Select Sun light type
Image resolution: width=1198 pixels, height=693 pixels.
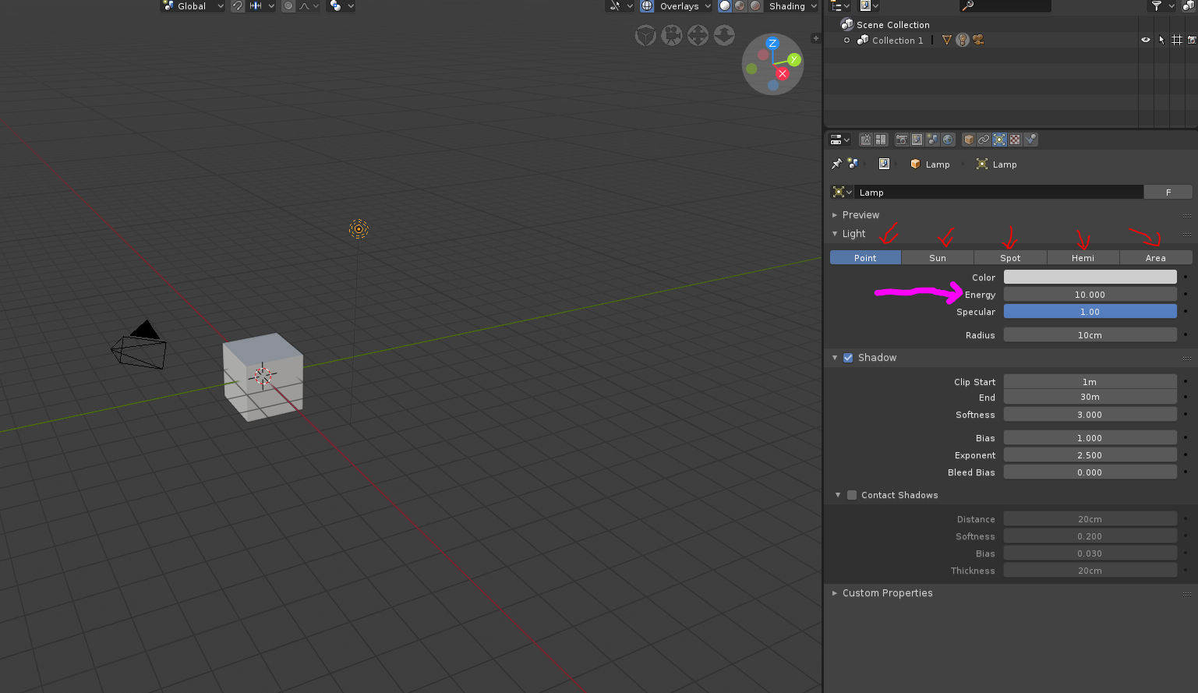pos(938,258)
